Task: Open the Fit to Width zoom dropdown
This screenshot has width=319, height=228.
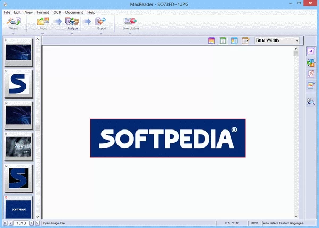Action: 277,40
